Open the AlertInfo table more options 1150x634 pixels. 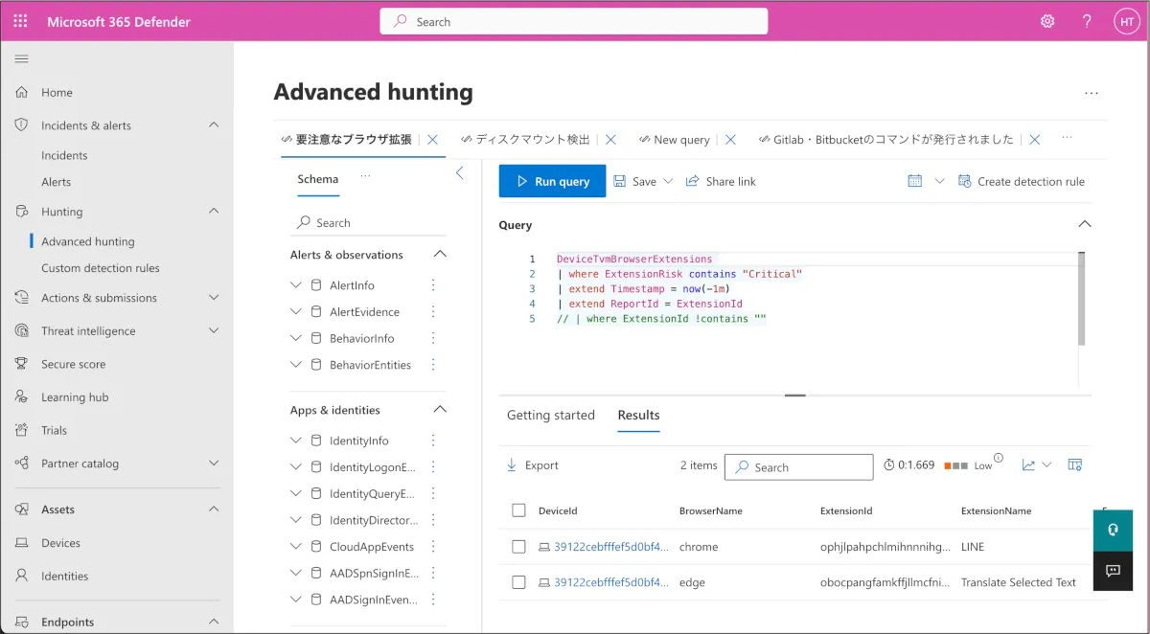433,285
